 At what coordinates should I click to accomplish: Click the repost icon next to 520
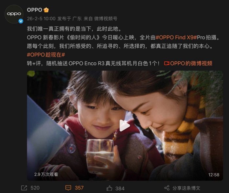[x=24, y=188]
